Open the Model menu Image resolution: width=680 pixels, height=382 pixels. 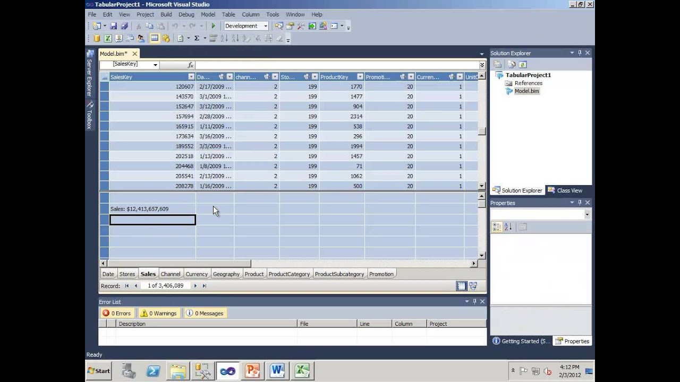pyautogui.click(x=208, y=14)
